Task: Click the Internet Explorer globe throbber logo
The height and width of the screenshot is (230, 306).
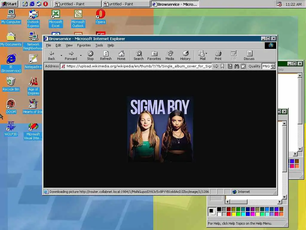Action: [x=270, y=46]
